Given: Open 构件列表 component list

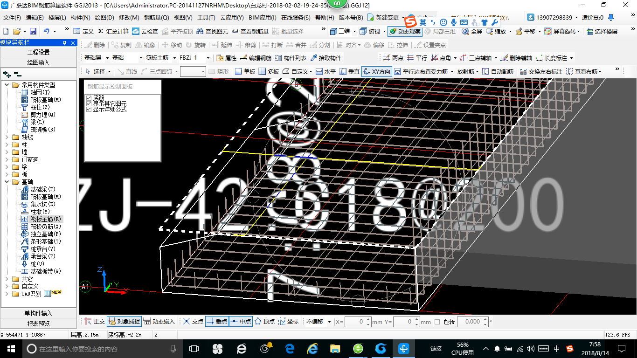Looking at the screenshot, I should pos(291,58).
